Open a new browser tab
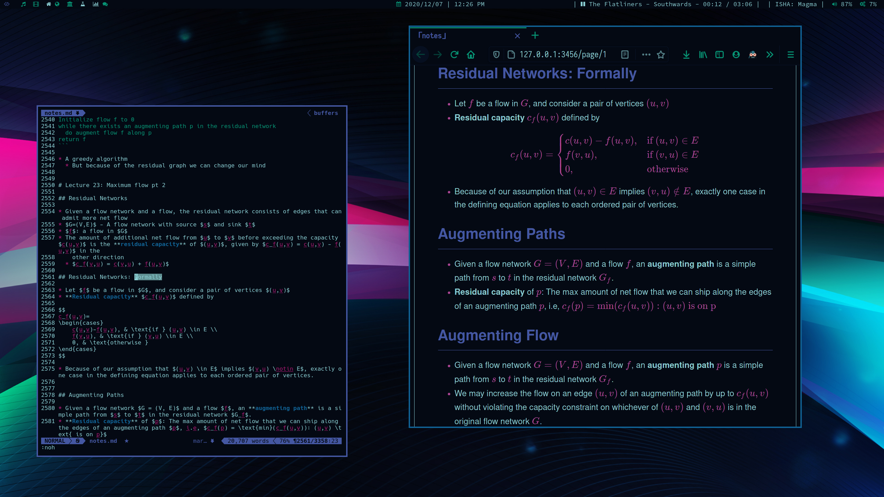884x497 pixels. pyautogui.click(x=535, y=36)
